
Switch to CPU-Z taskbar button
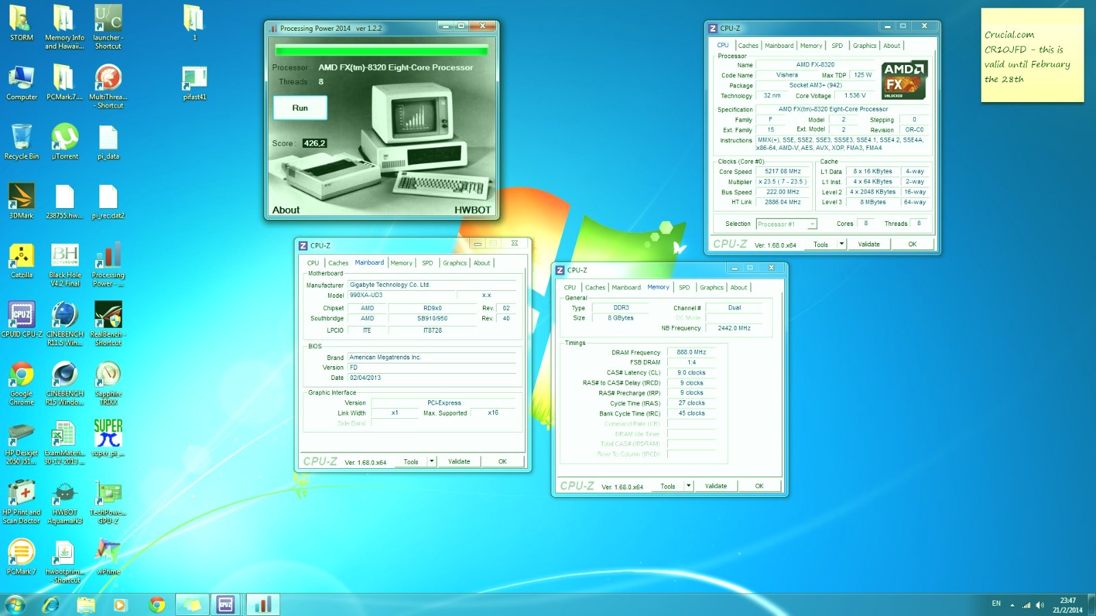225,604
